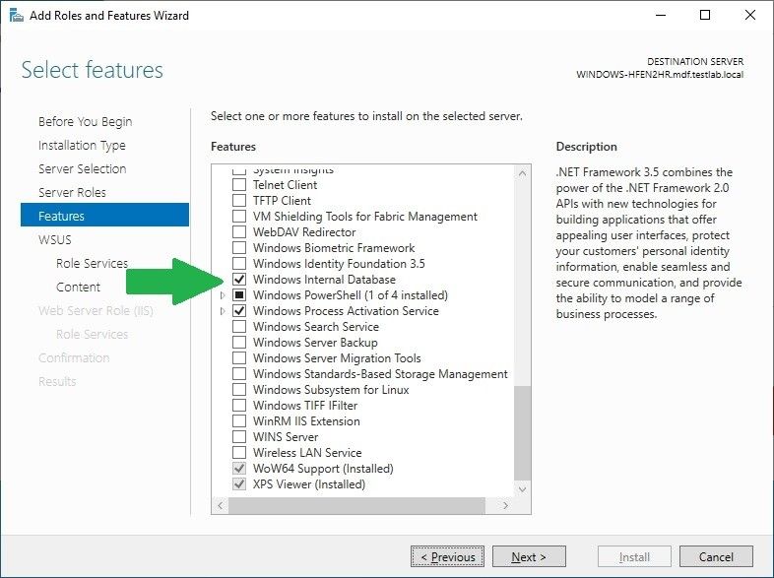The width and height of the screenshot is (774, 578).
Task: Expand the Windows PowerShell tree node
Action: tap(223, 295)
